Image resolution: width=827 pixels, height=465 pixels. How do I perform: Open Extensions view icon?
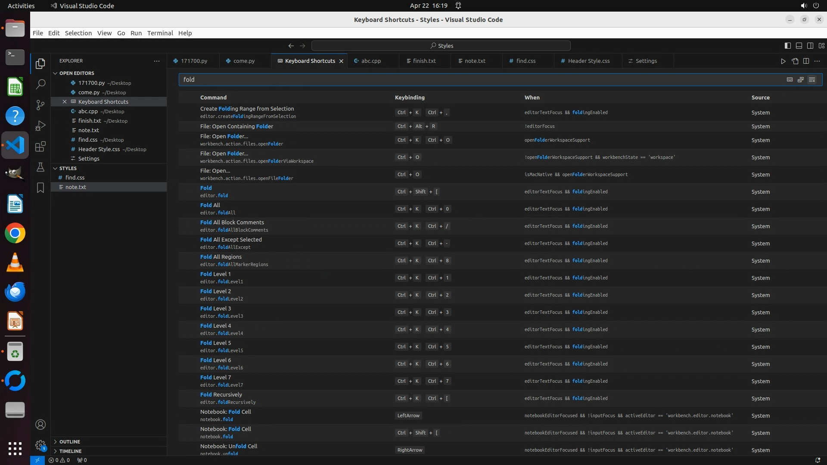point(40,146)
